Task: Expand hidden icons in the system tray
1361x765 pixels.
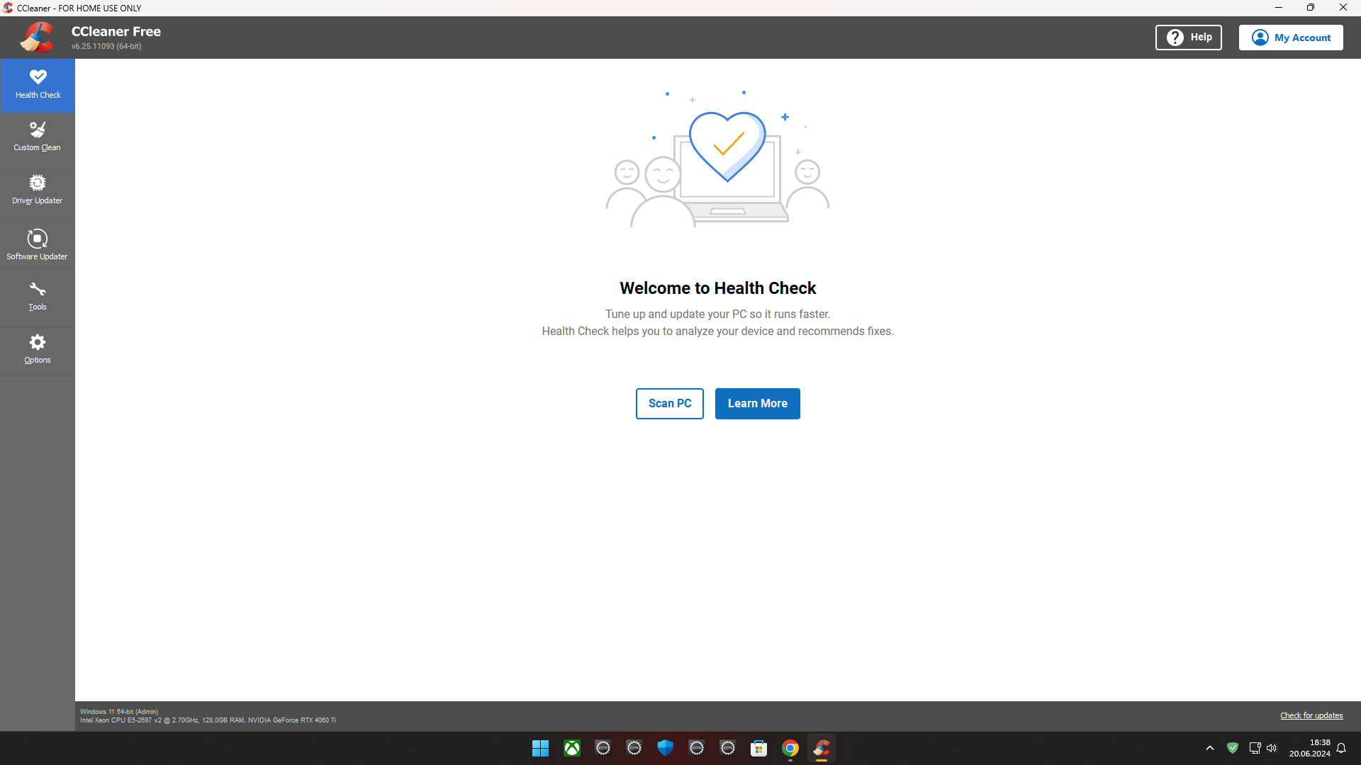Action: (x=1210, y=748)
